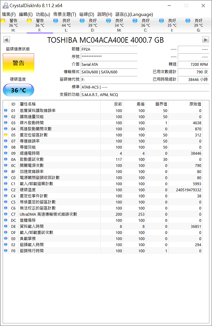Click the status dot for 硬碟溫度 row C2
212x326 pixels.
click(x=6, y=190)
